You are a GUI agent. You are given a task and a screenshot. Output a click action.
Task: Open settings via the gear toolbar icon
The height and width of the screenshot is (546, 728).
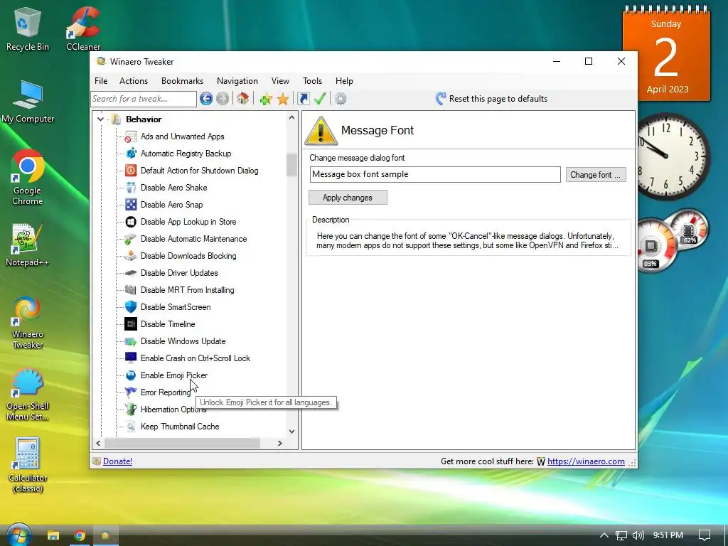pos(341,98)
